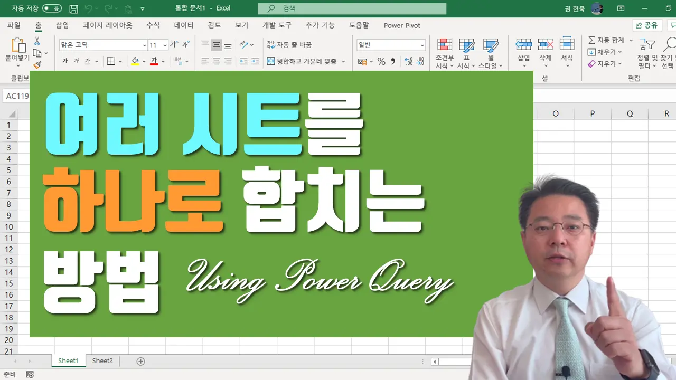Screen dimensions: 676x380
Task: Click the Save disk icon
Action: coord(74,9)
